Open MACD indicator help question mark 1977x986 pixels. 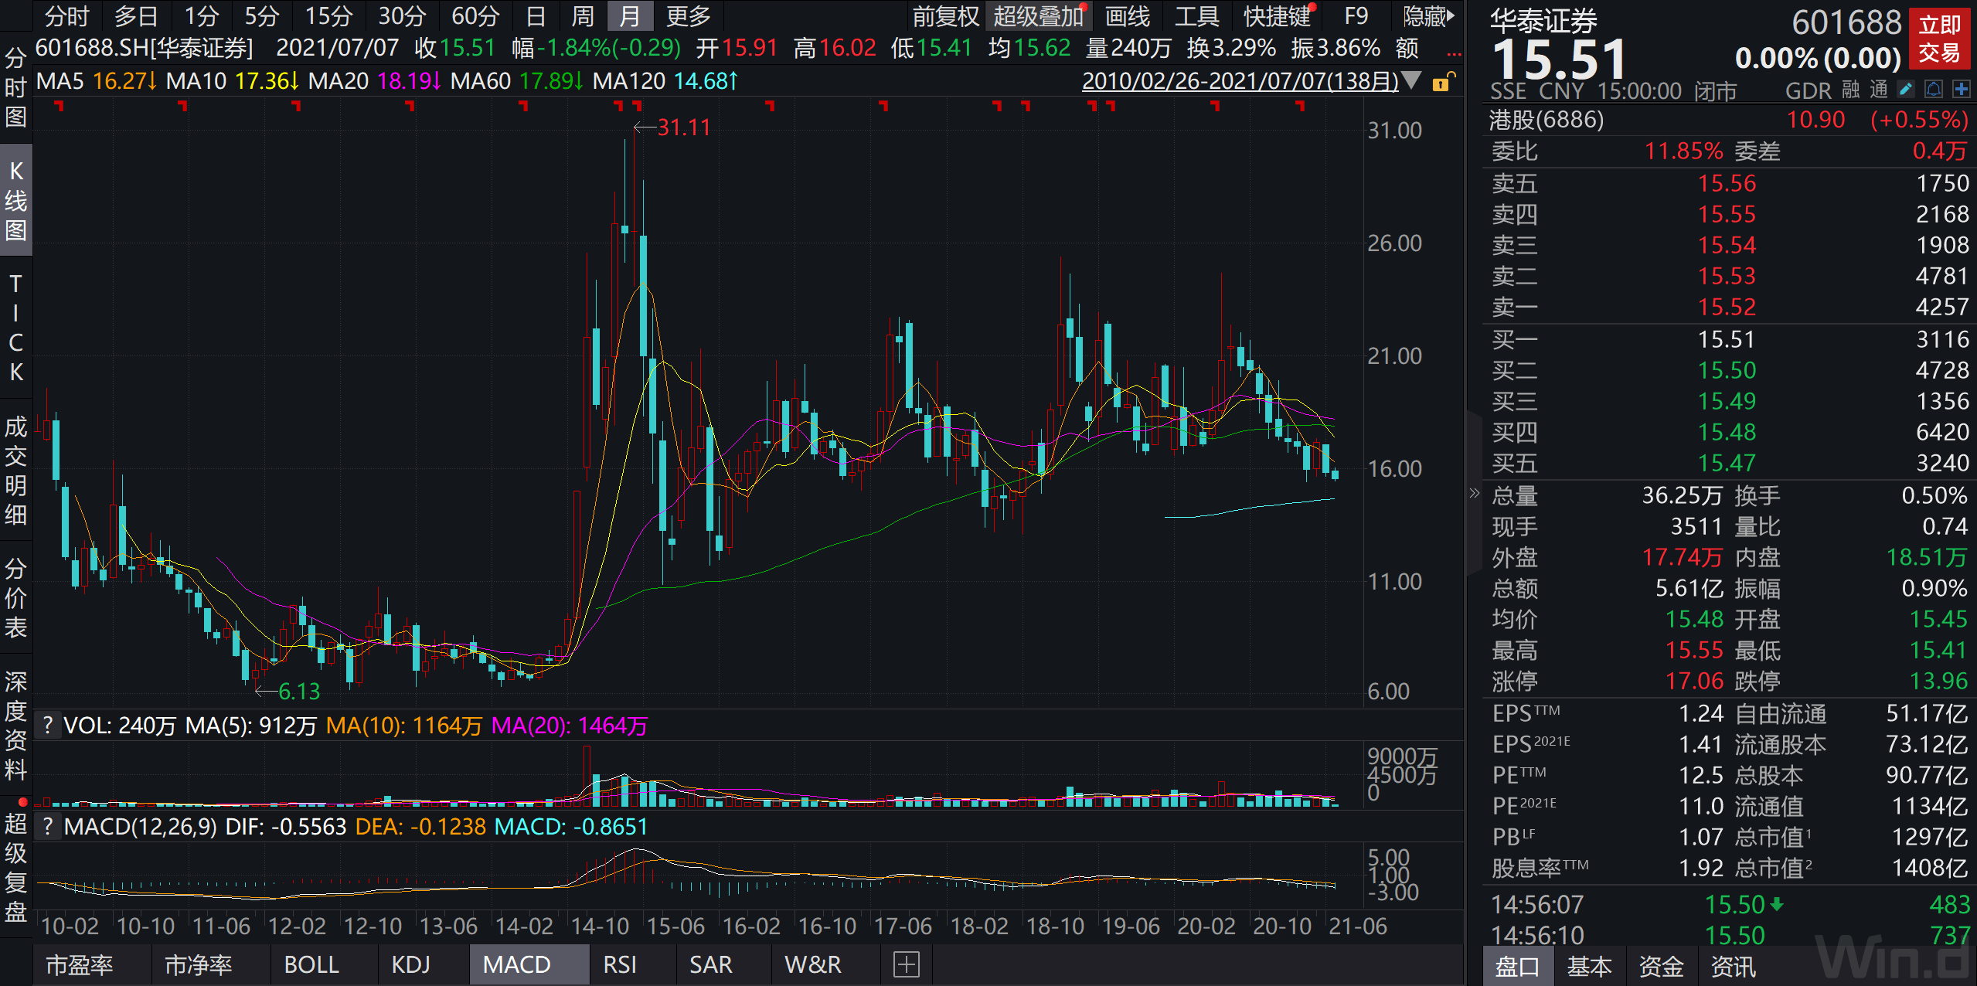(x=48, y=826)
